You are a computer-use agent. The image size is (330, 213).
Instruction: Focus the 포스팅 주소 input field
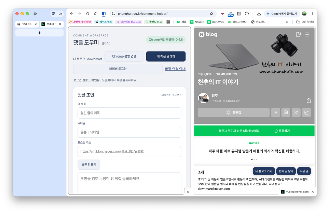[129, 151]
